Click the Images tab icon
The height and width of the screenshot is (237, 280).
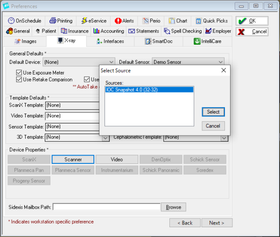(17, 41)
